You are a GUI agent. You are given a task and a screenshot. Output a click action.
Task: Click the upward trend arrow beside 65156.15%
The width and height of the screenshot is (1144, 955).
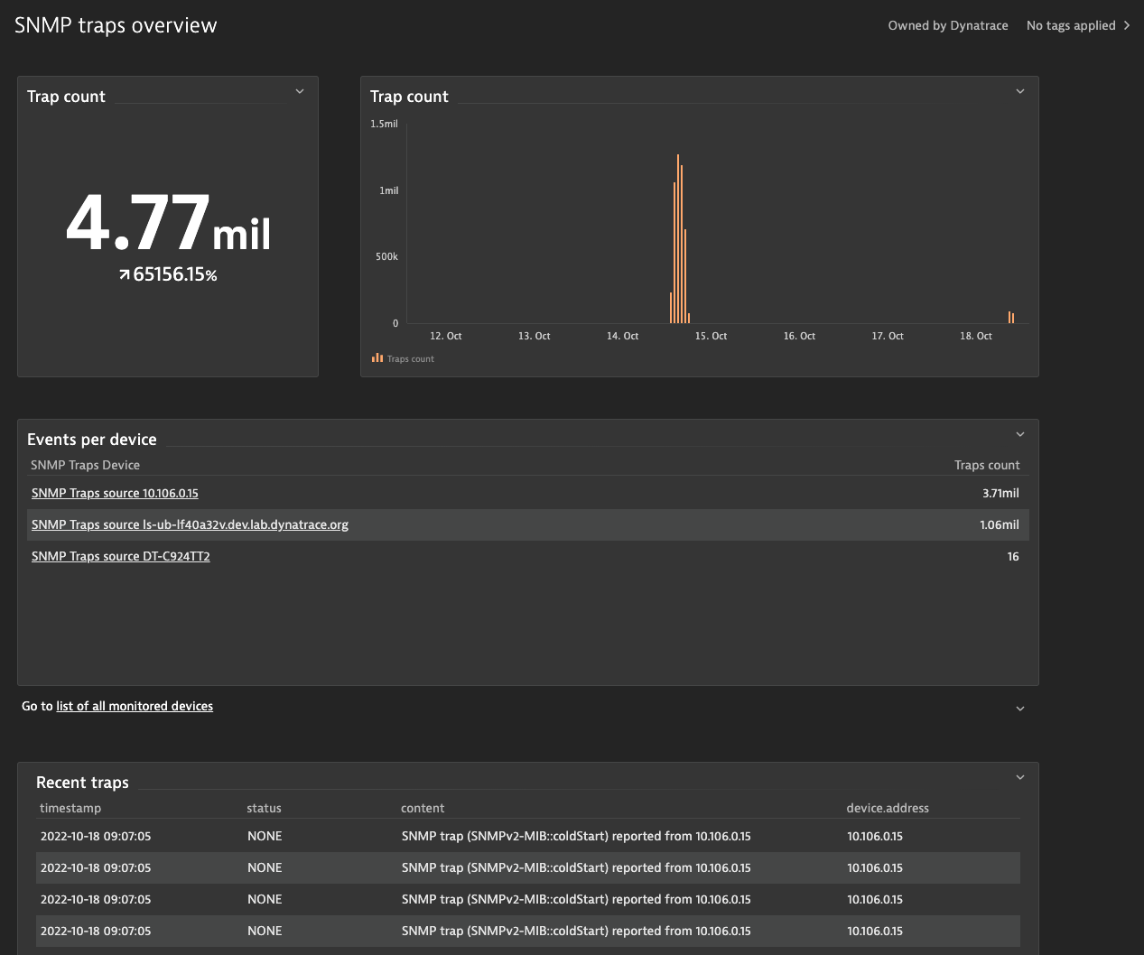click(x=125, y=274)
